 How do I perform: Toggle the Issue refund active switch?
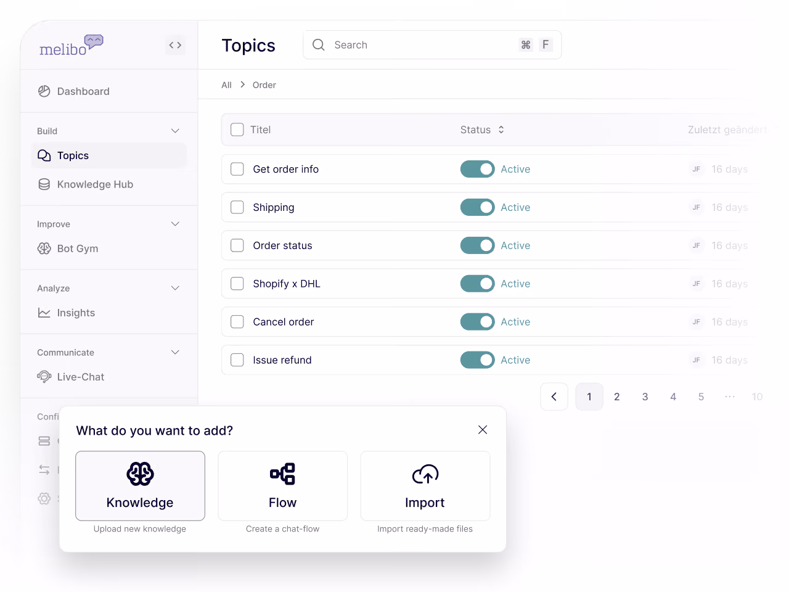(x=478, y=360)
